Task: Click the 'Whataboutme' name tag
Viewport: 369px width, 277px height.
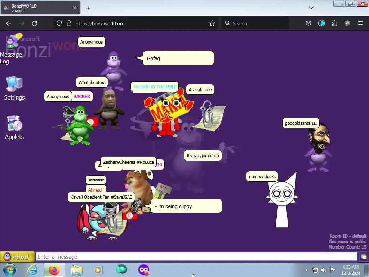Action: 92,83
